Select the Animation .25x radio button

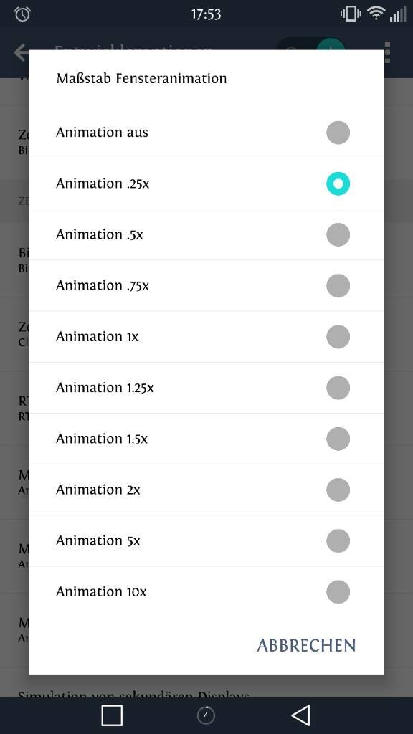(338, 183)
